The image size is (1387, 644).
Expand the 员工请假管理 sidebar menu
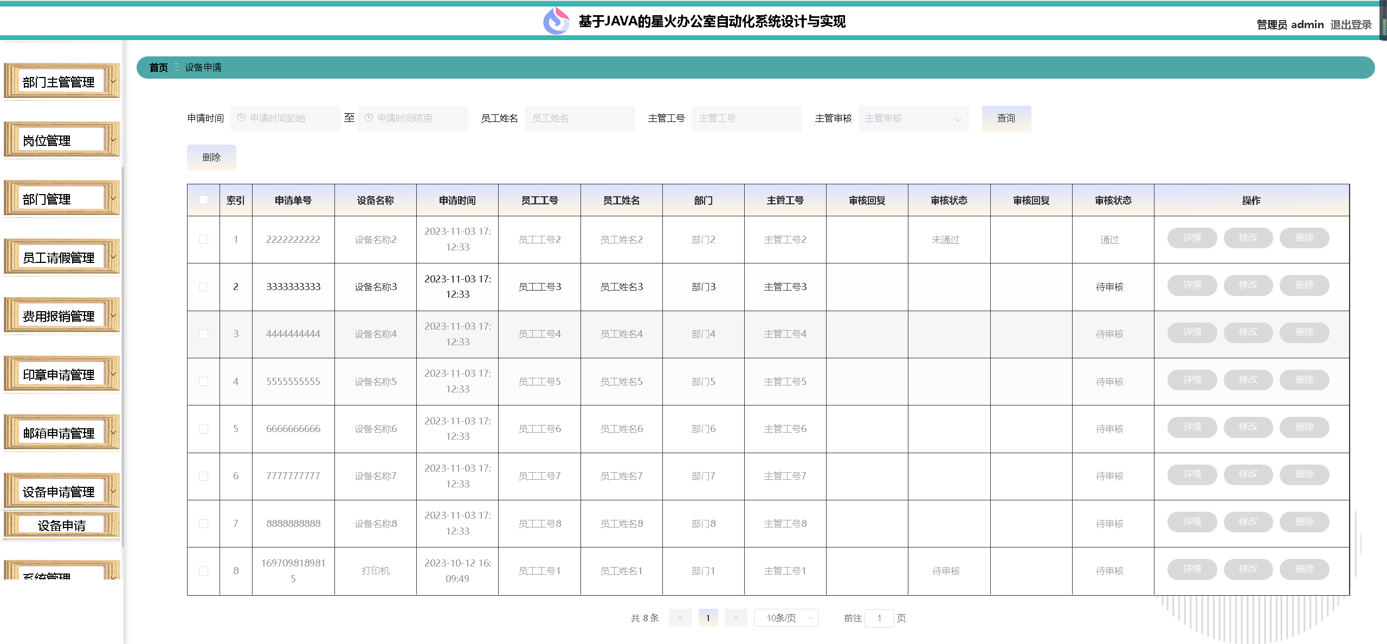tap(61, 257)
